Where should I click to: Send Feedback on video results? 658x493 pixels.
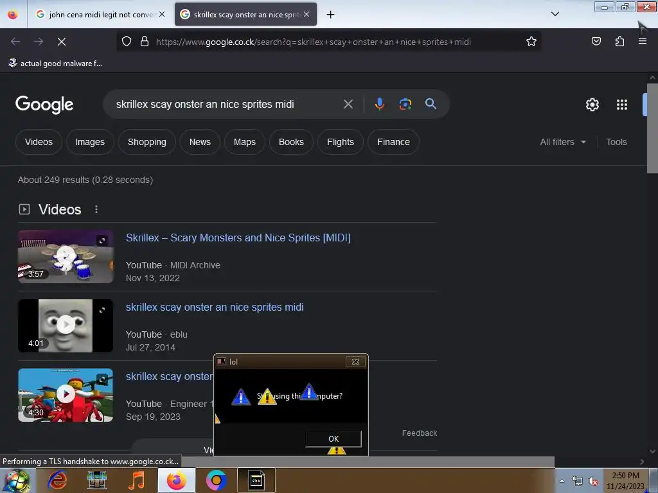[x=419, y=433]
